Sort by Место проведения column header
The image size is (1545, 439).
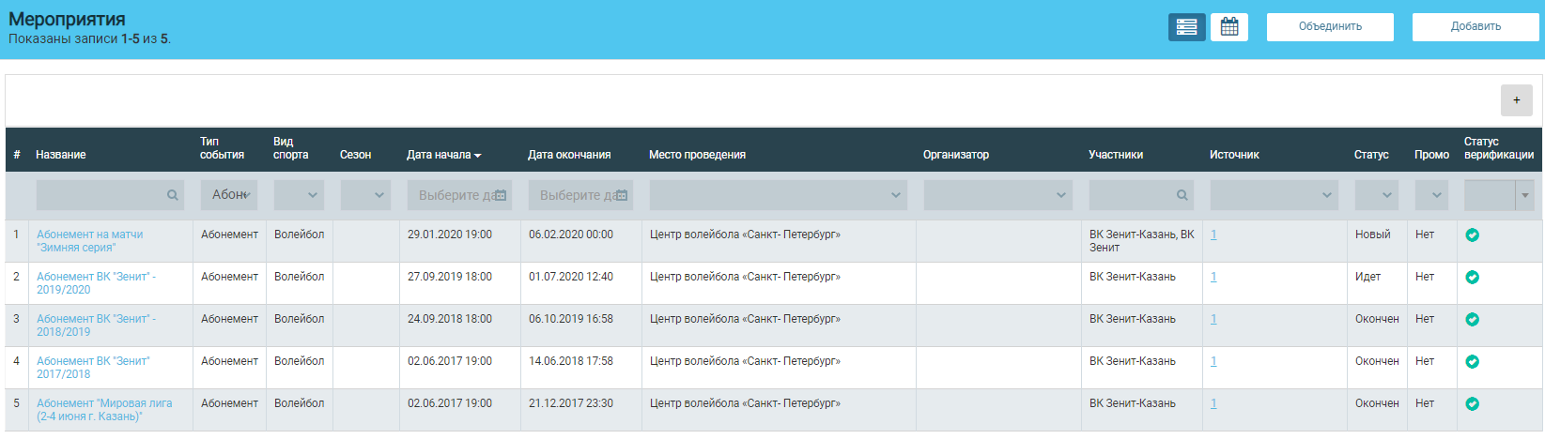697,155
